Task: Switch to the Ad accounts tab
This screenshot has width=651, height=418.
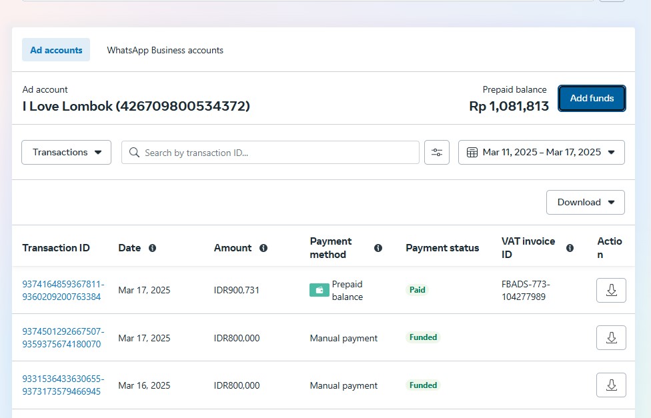Action: tap(56, 50)
